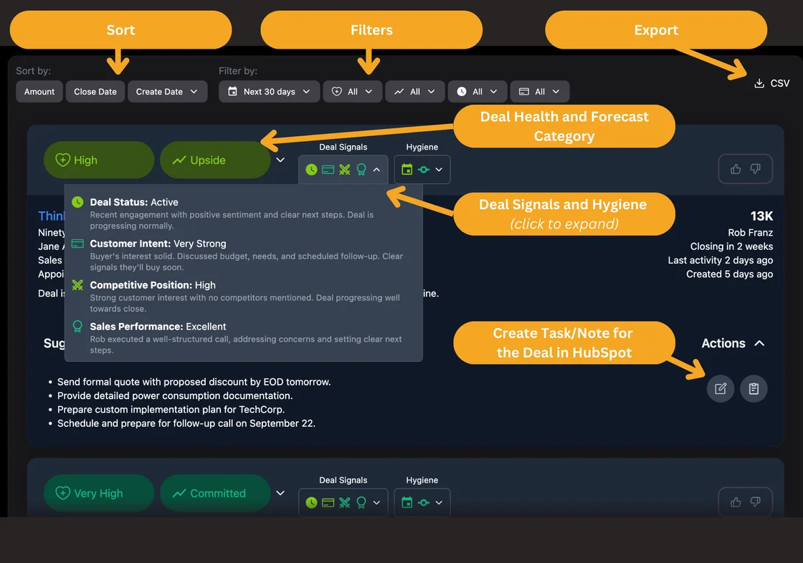The width and height of the screenshot is (803, 563).
Task: Open the Next 30 days date filter
Action: [269, 92]
